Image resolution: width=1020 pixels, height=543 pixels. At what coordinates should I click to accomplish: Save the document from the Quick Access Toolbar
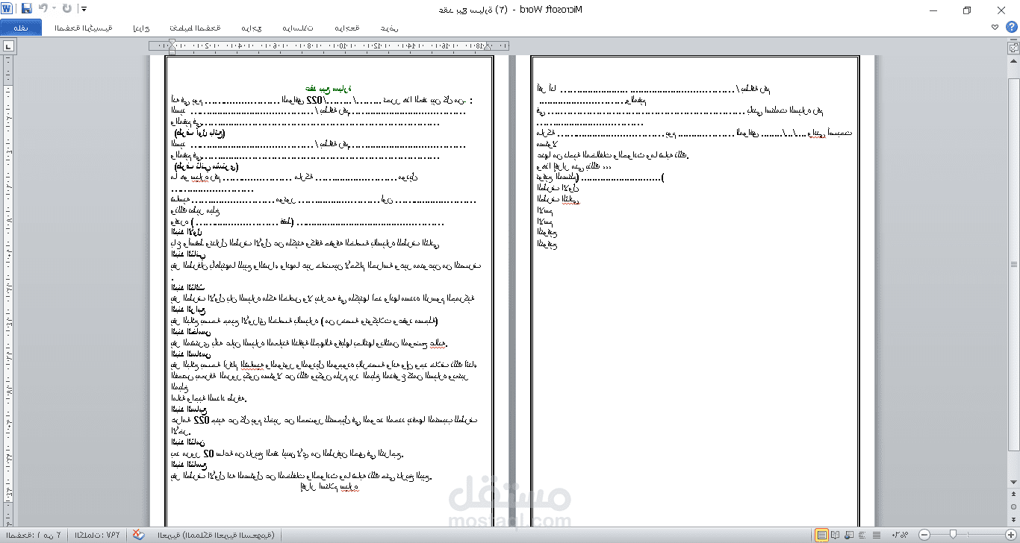coord(27,9)
